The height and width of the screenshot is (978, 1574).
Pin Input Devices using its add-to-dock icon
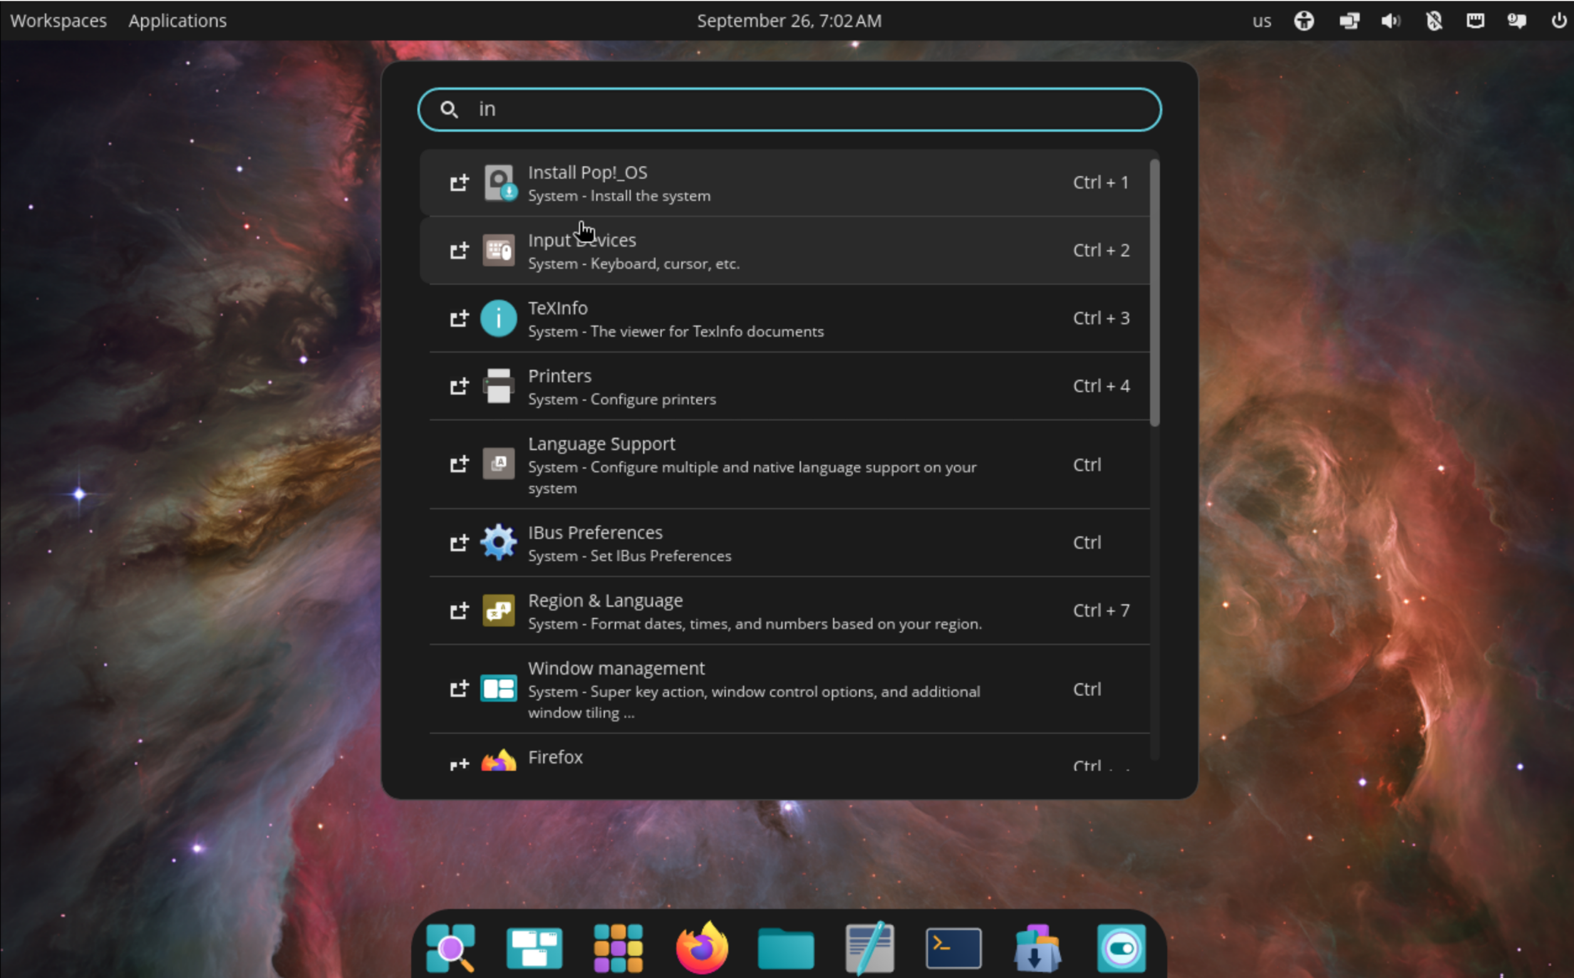click(x=459, y=251)
